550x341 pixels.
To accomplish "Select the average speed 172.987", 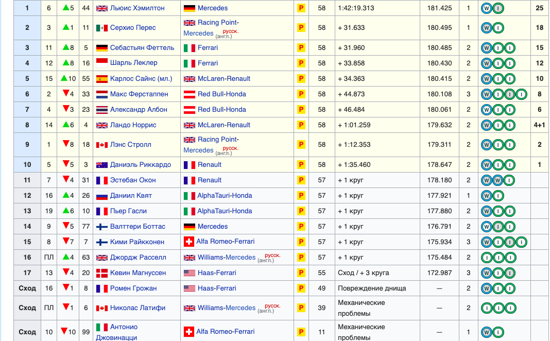I will (x=439, y=272).
